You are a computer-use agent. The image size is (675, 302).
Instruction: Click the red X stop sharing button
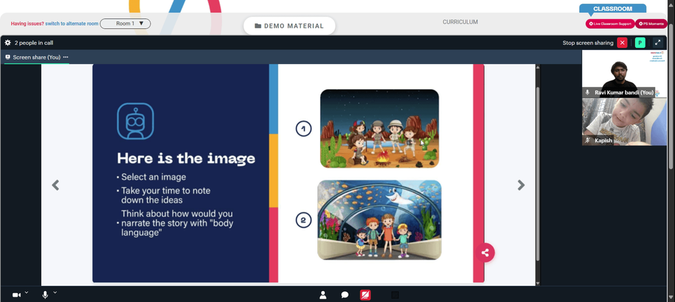(x=622, y=42)
